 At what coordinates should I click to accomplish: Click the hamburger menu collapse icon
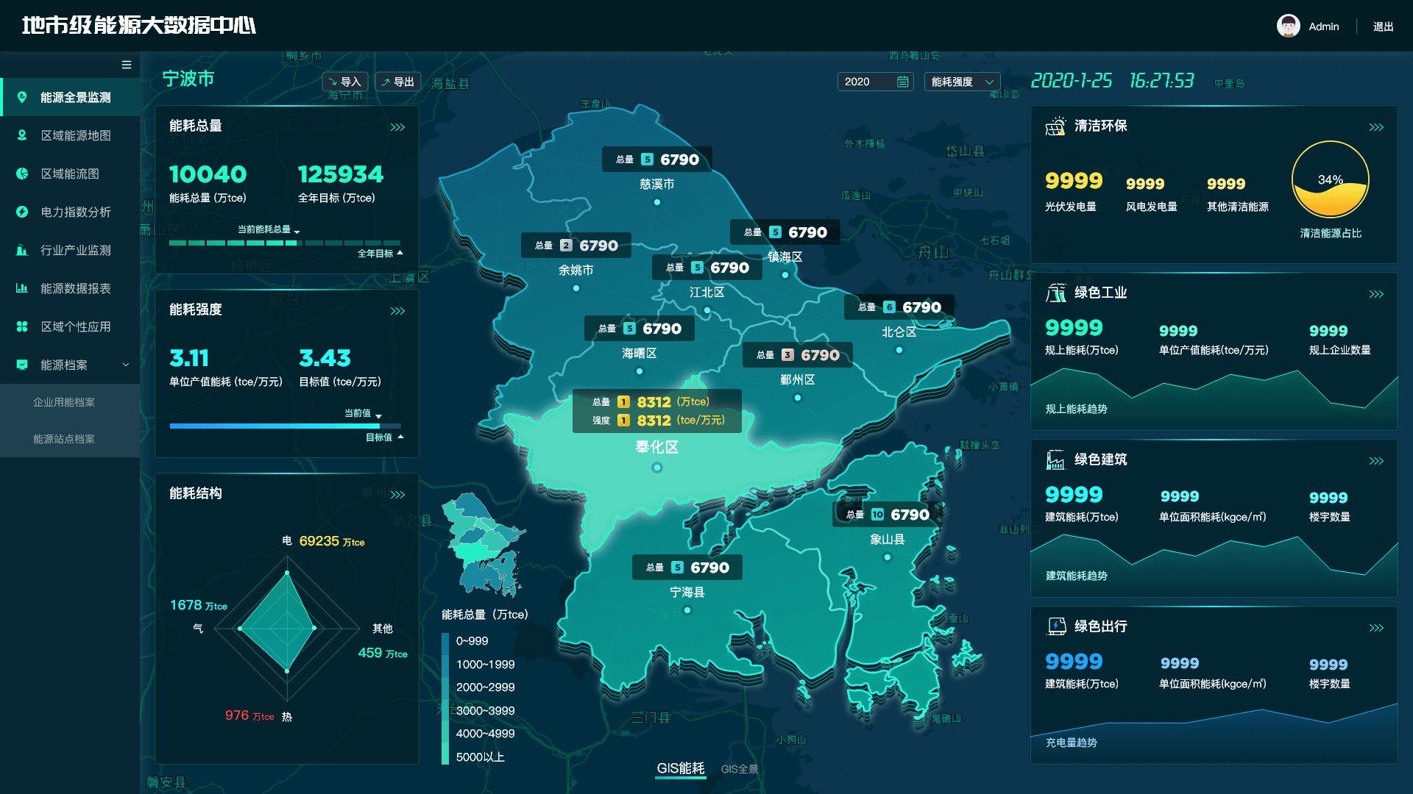coord(127,65)
